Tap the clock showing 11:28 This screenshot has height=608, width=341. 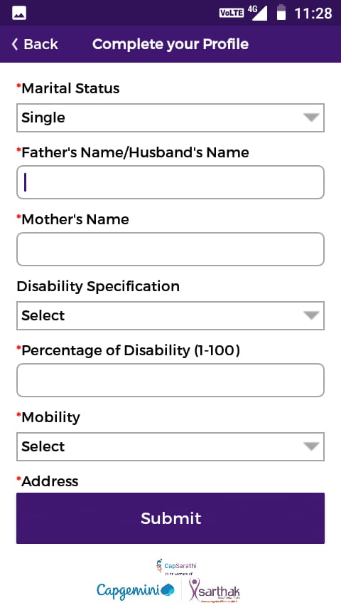(x=313, y=14)
